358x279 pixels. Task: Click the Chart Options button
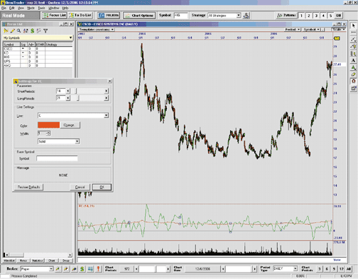coord(139,16)
